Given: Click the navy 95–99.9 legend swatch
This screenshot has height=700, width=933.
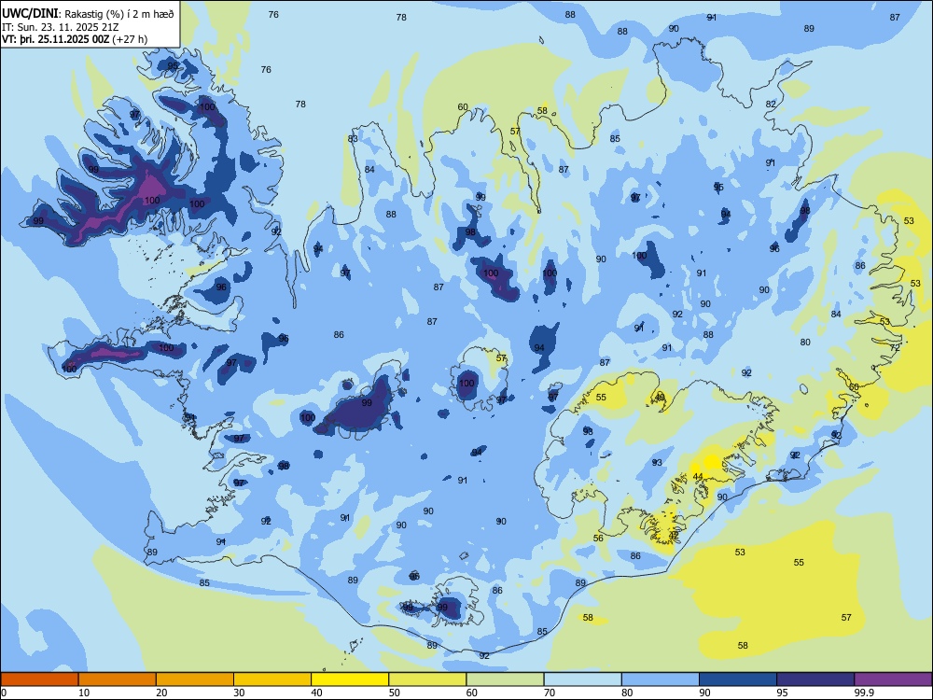Looking at the screenshot, I should [x=815, y=679].
